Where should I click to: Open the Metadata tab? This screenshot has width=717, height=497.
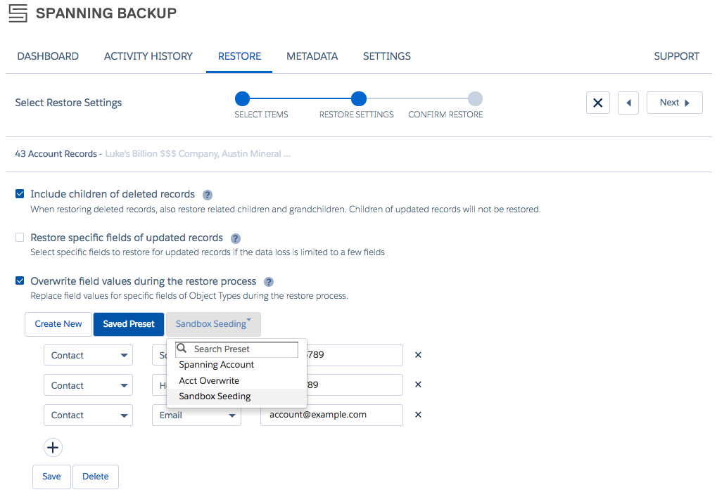[312, 56]
